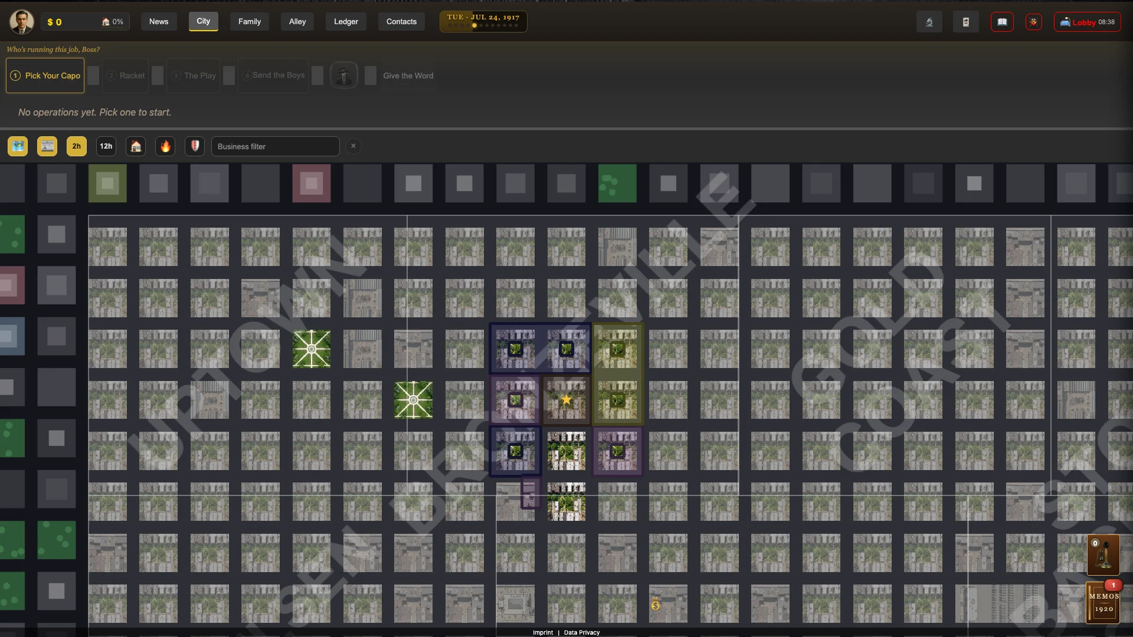This screenshot has width=1133, height=637.
Task: Open the candlestick telephone widget
Action: [1103, 555]
